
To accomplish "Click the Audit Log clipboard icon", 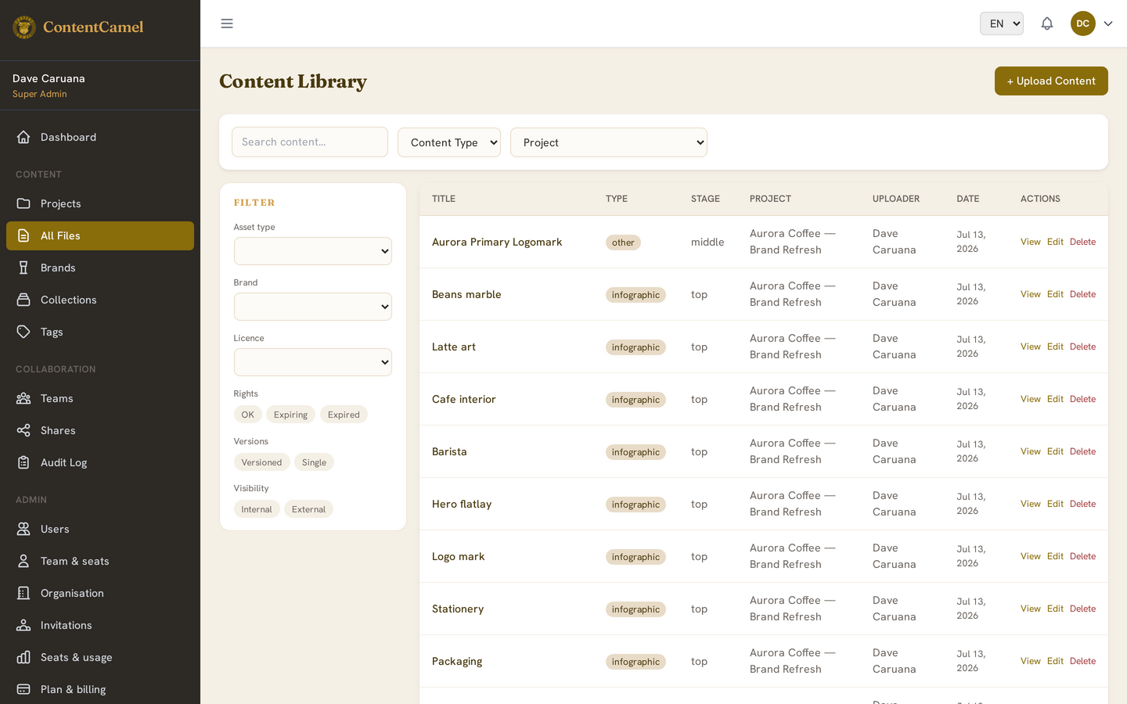I will [23, 462].
